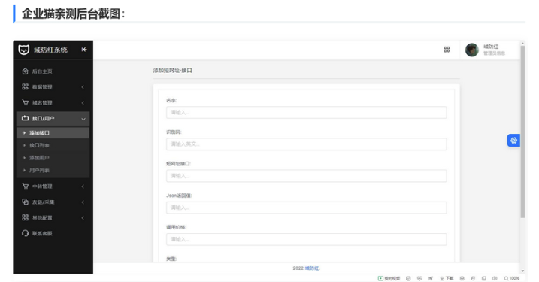Viewport: 539px width, 282px height.
Task: Click the 100% zoom control in status bar
Action: pos(512,278)
